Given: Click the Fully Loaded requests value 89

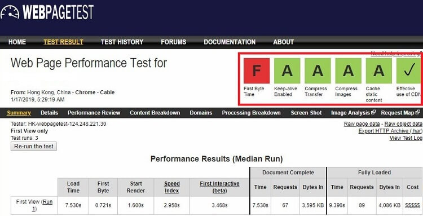Looking at the screenshot, I should [362, 205].
